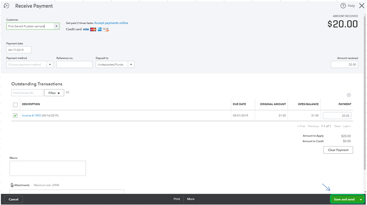Click the Reference no. input field

point(74,65)
